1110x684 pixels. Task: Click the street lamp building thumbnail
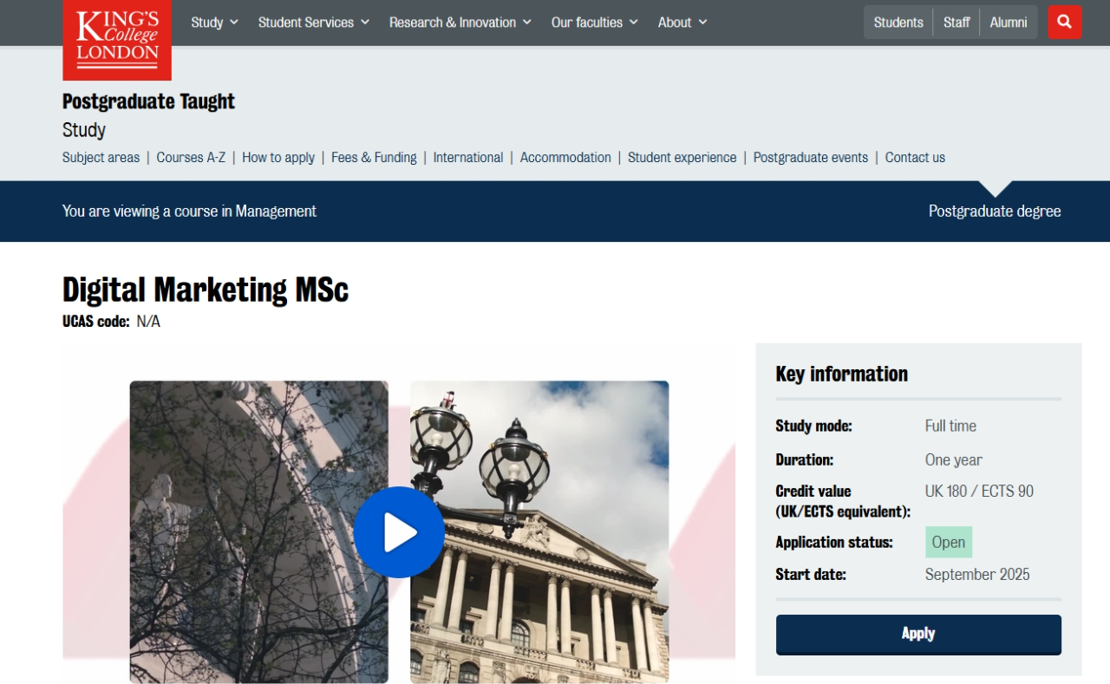click(x=539, y=532)
